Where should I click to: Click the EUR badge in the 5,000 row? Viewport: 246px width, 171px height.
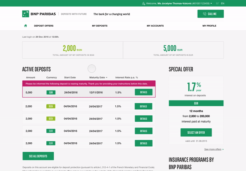tap(51, 92)
